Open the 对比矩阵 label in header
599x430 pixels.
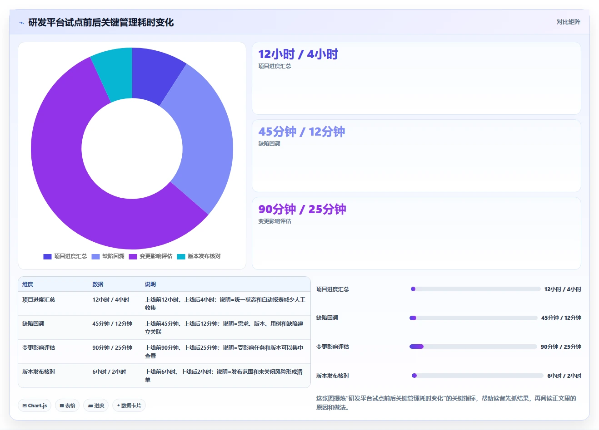(x=568, y=22)
